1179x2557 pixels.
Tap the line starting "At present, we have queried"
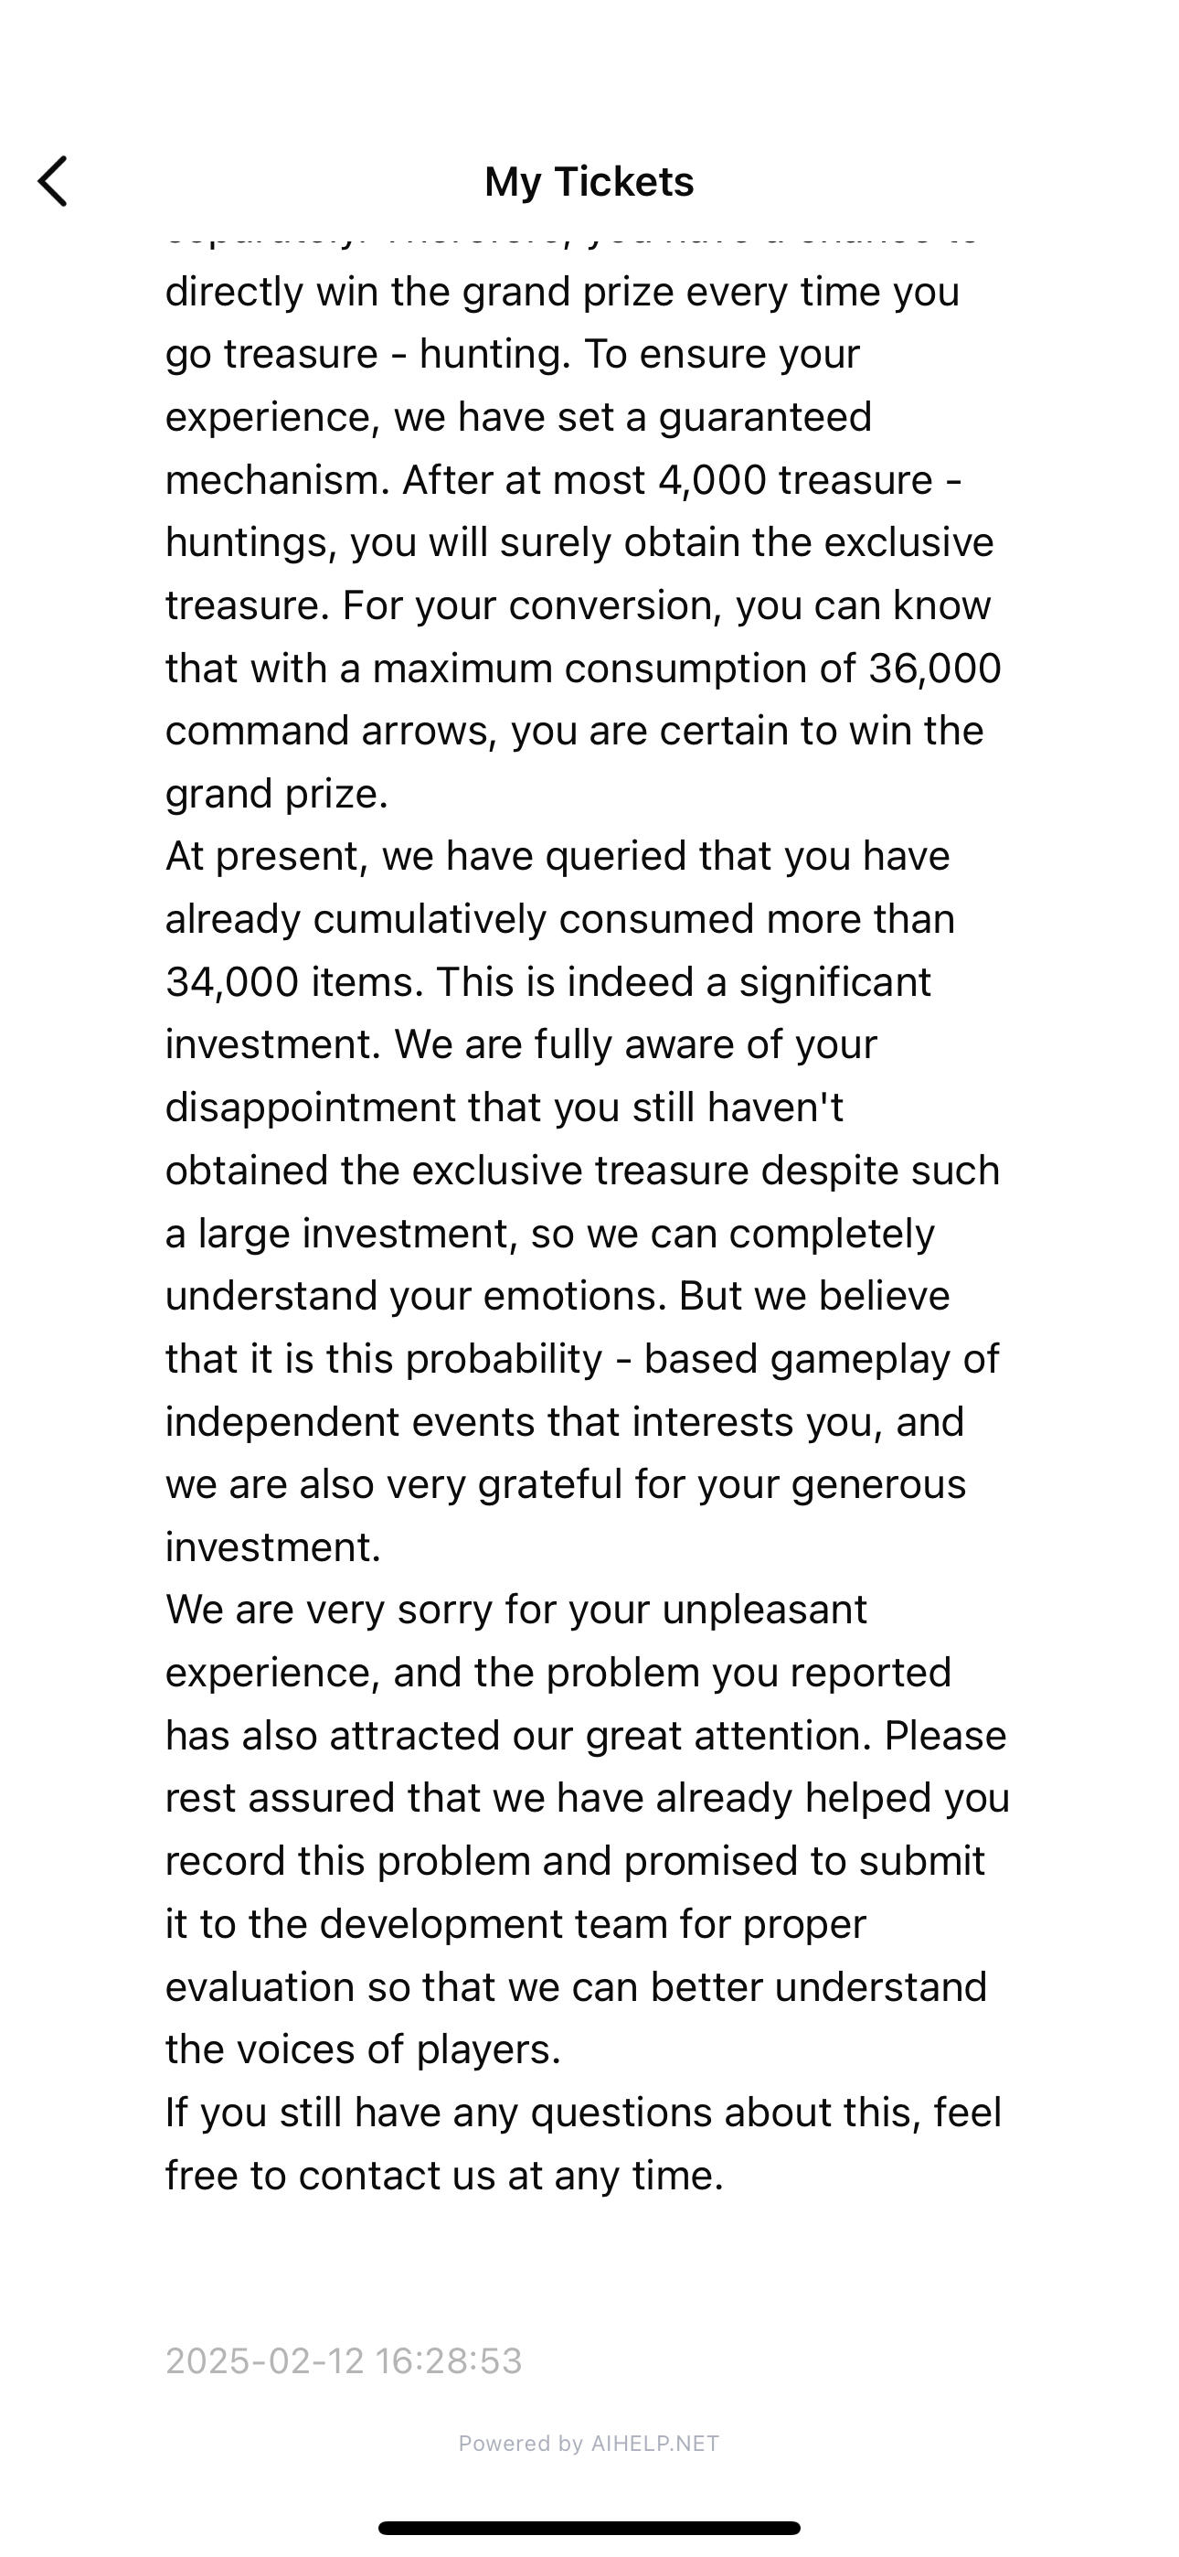(x=557, y=856)
